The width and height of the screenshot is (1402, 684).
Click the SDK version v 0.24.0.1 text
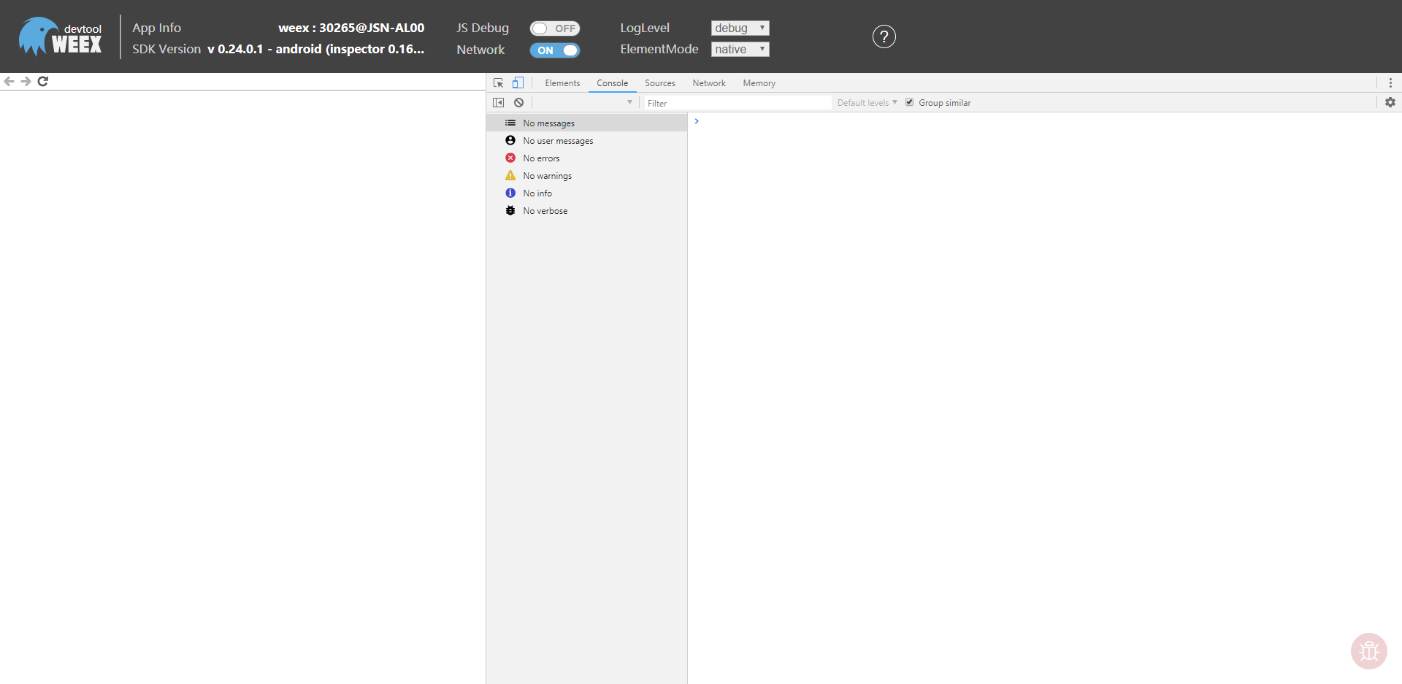315,49
